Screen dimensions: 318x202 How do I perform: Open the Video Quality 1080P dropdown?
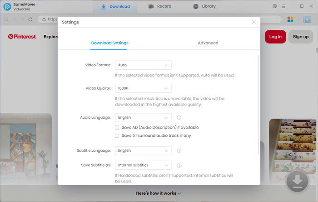tap(143, 88)
